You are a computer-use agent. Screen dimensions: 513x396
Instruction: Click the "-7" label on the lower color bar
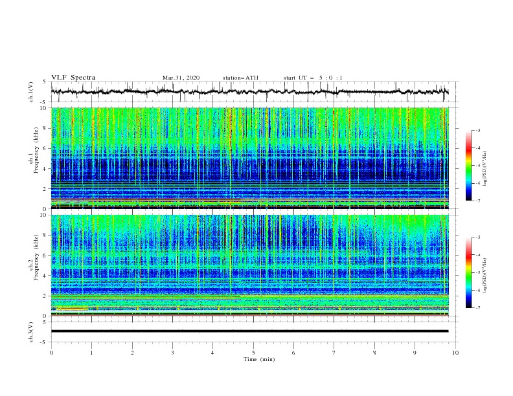477,308
